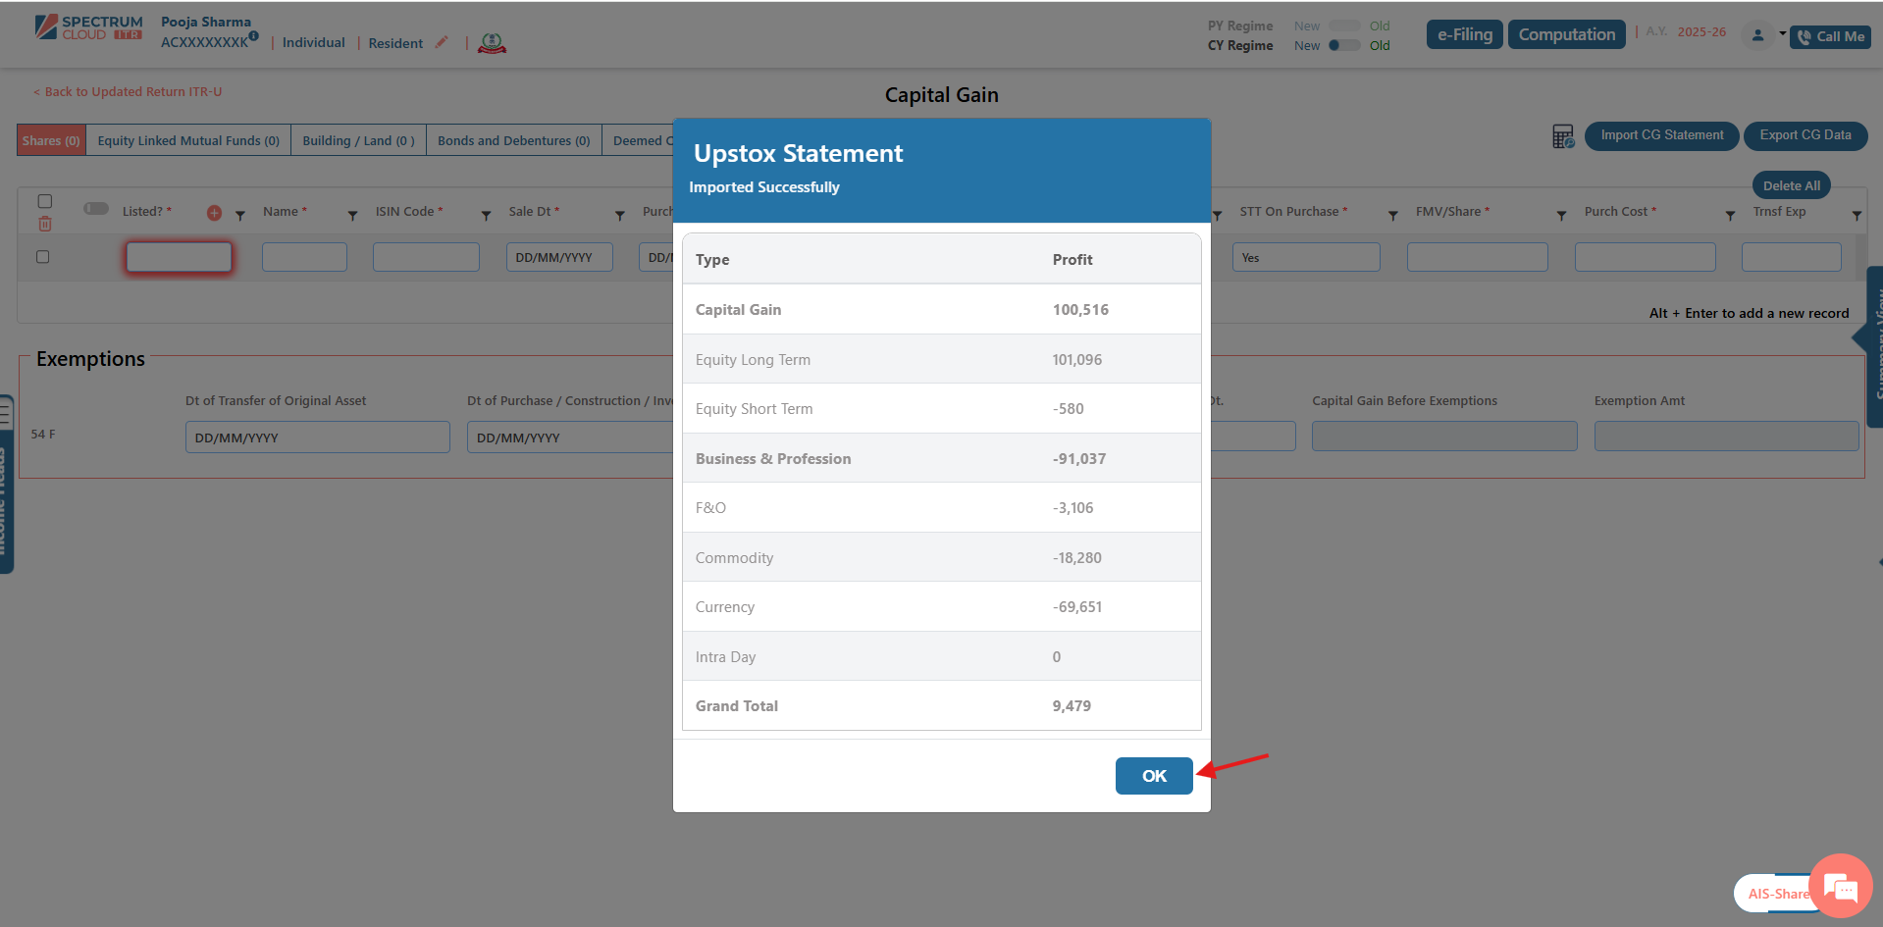Click the red trash delete icon
This screenshot has width=1883, height=927.
coord(45,225)
